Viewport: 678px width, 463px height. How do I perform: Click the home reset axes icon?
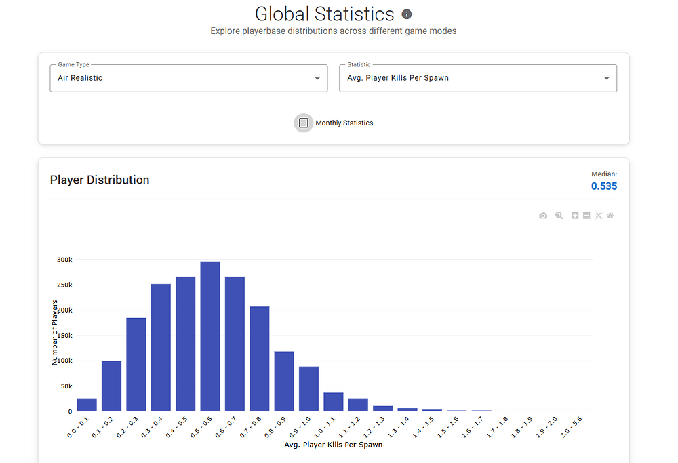tap(610, 216)
